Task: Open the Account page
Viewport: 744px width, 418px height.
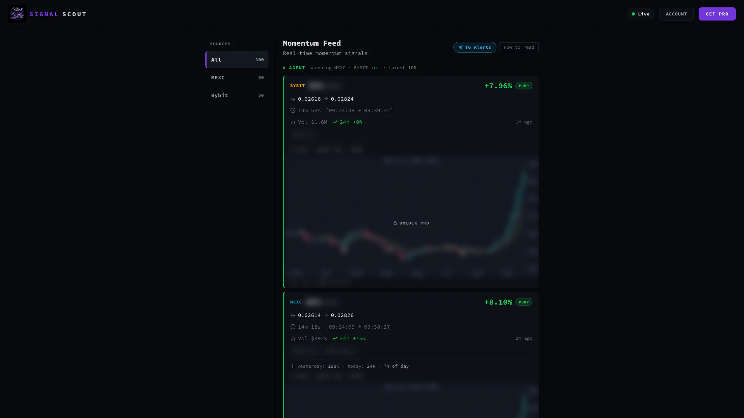Action: coord(676,14)
